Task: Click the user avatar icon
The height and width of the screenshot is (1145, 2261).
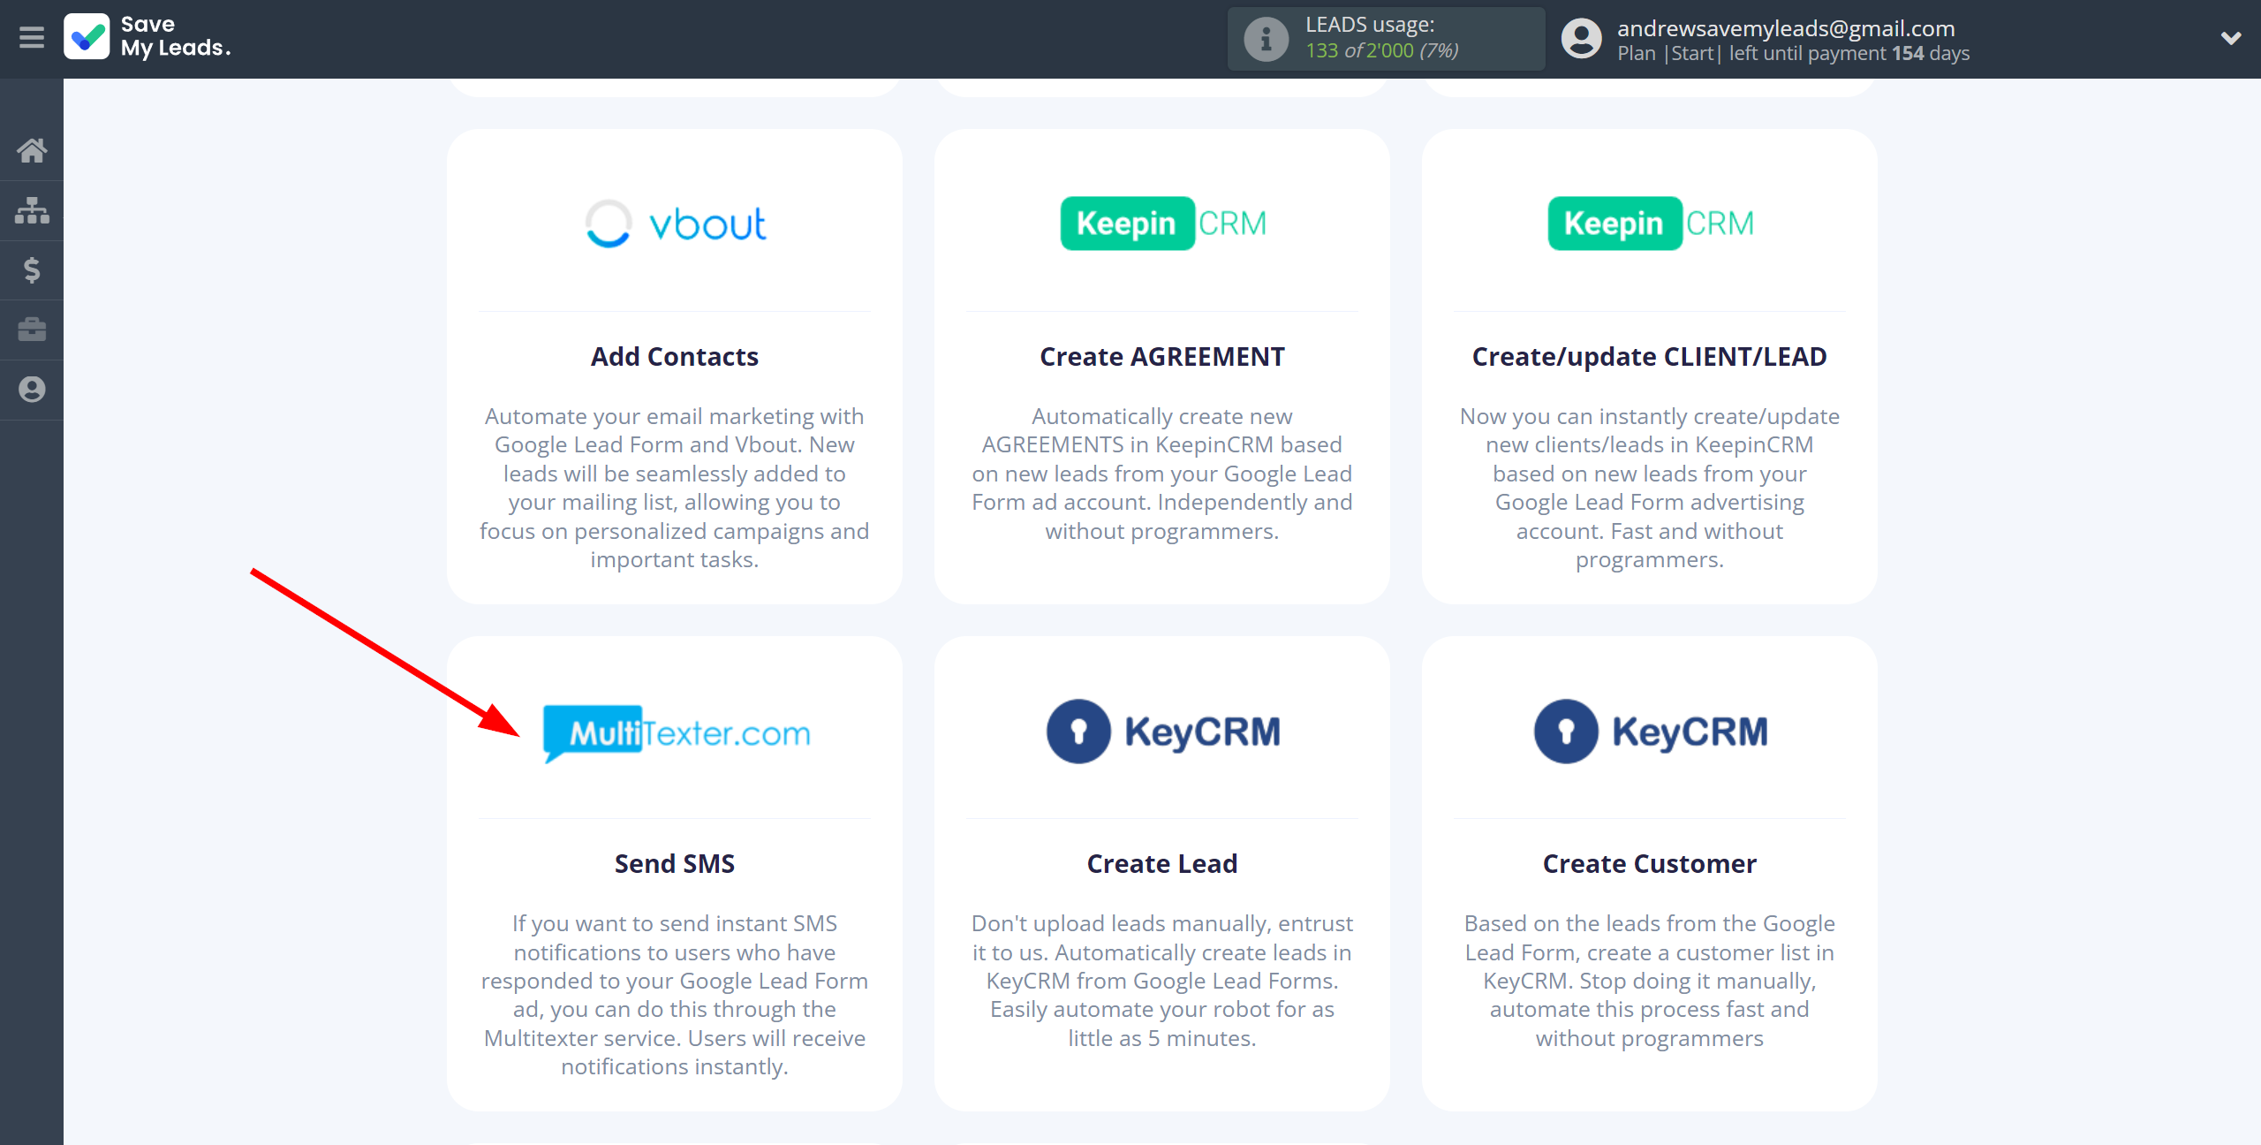Action: [x=1581, y=39]
